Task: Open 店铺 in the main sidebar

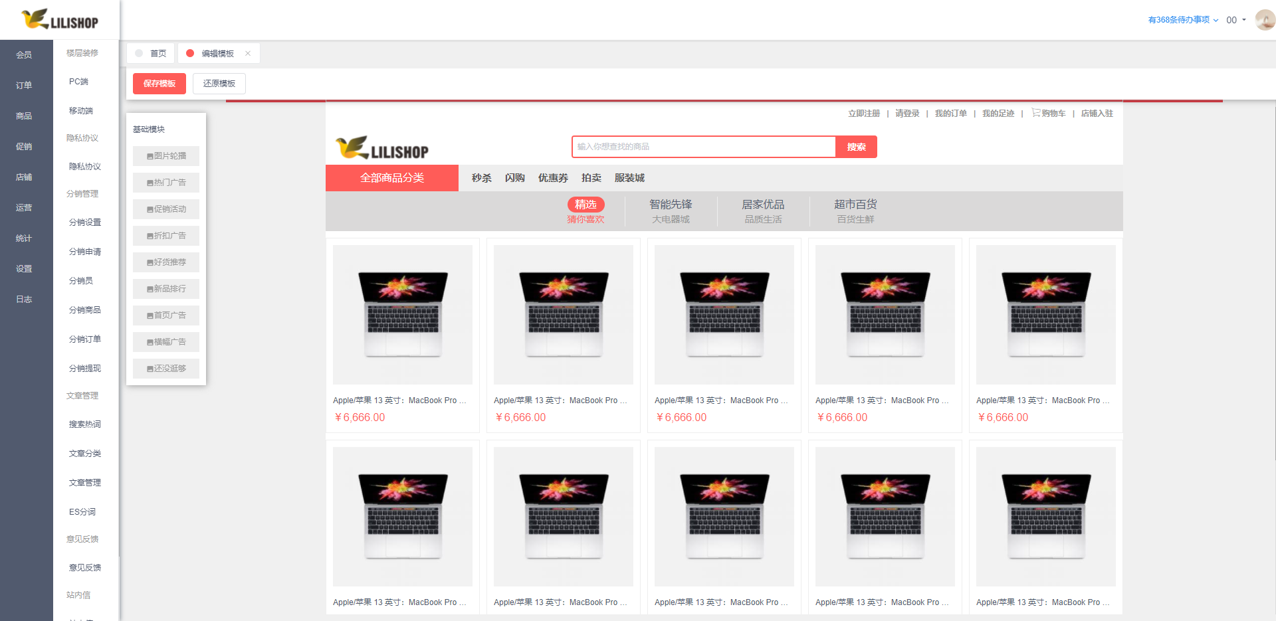Action: coord(24,177)
